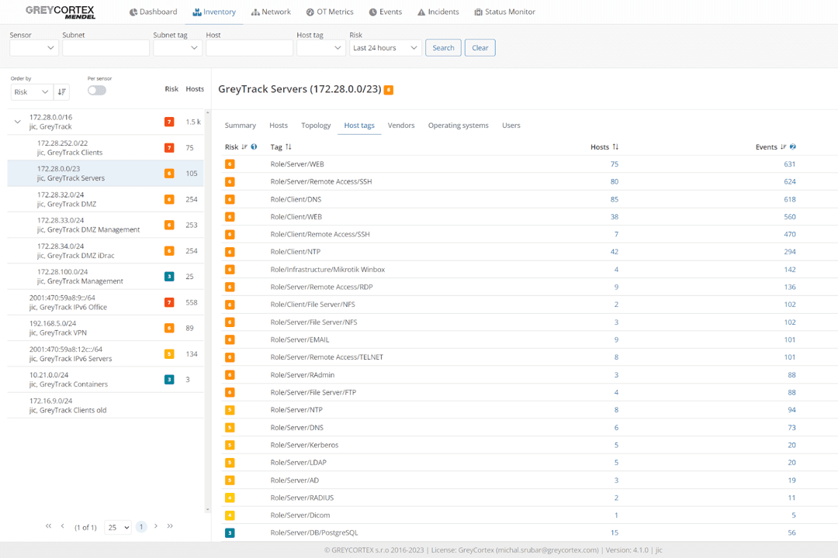Open the Incidents menu
This screenshot has width=838, height=558.
(x=438, y=12)
